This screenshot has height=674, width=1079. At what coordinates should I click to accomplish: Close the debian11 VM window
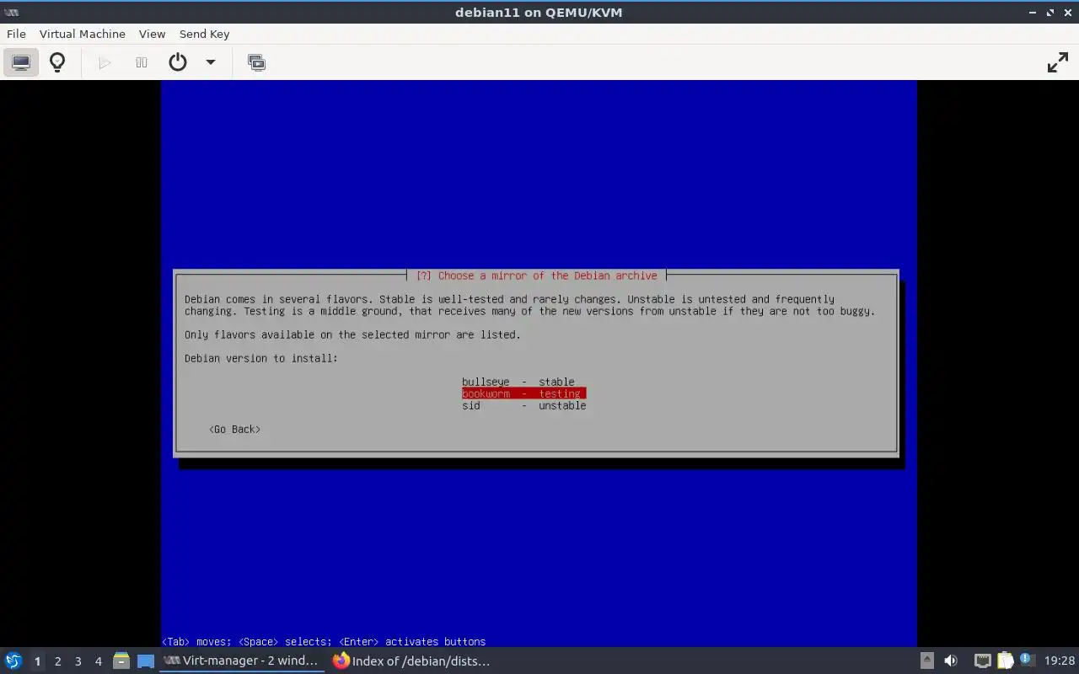point(1067,13)
